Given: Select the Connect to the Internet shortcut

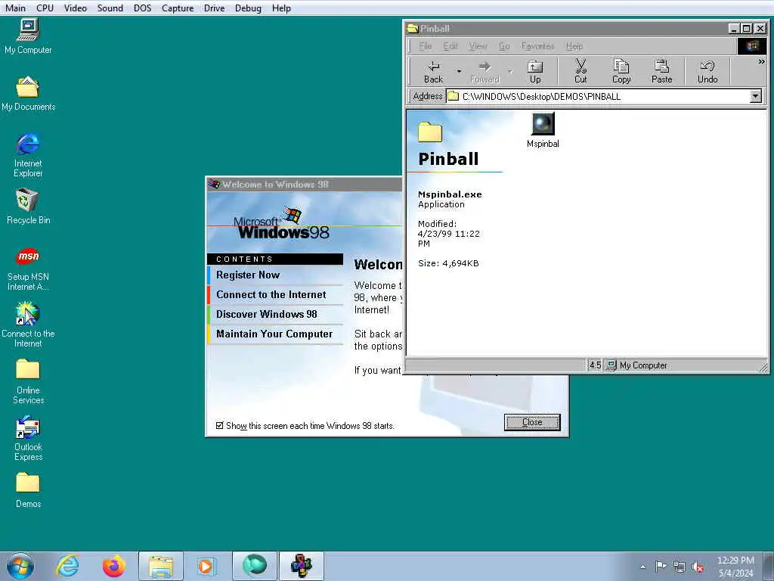Looking at the screenshot, I should (x=28, y=325).
